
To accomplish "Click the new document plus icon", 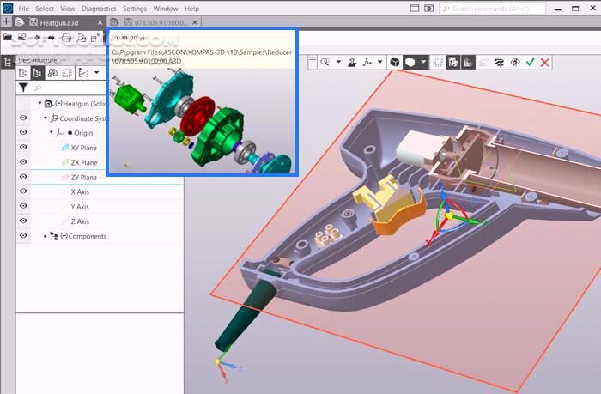I will pyautogui.click(x=7, y=21).
